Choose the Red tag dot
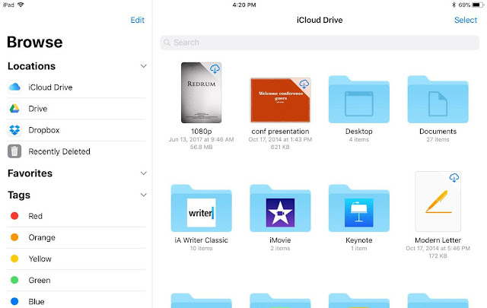Viewport: 487px width, 308px height. click(x=14, y=216)
